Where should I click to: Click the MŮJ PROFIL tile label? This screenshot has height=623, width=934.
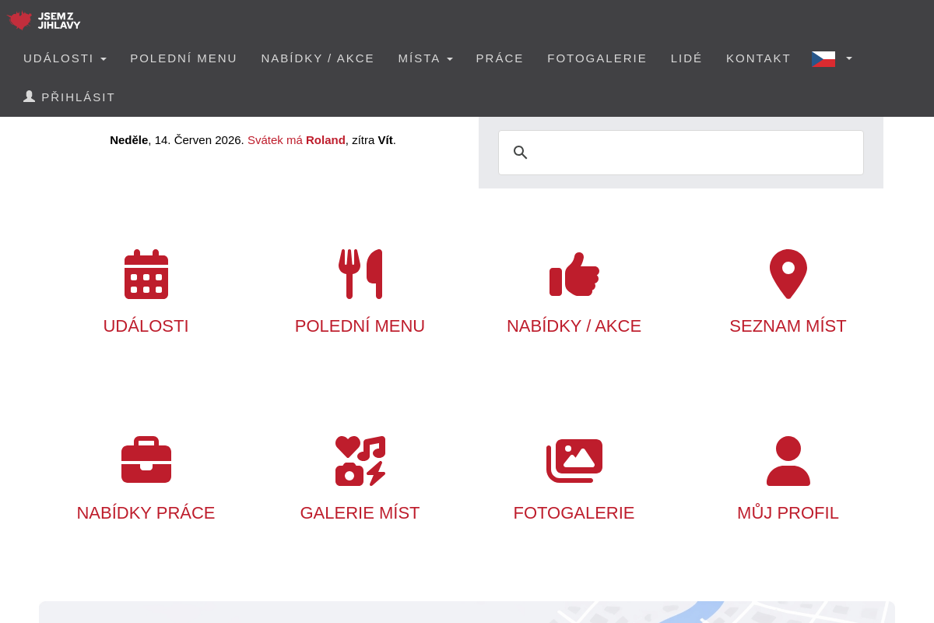(788, 513)
